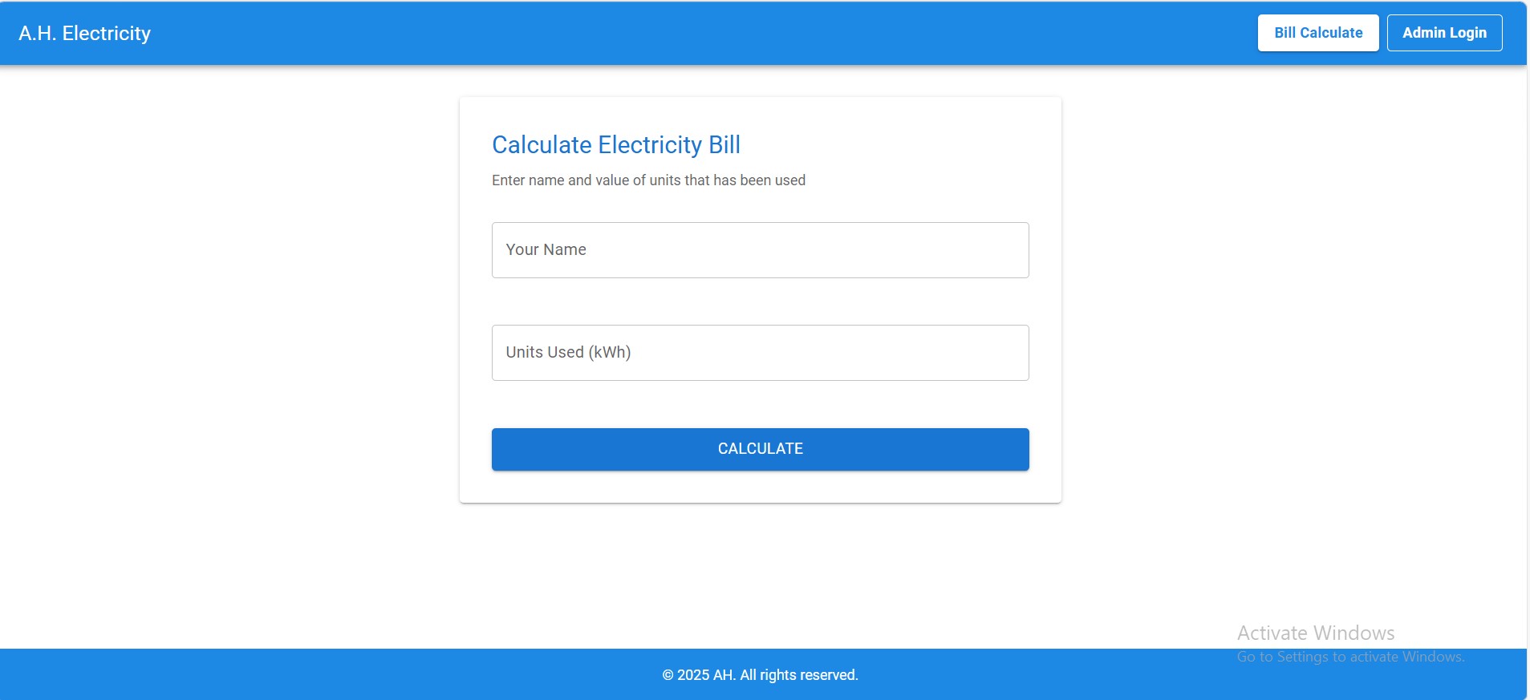Click inside the Units Used (kWh) field

(759, 352)
